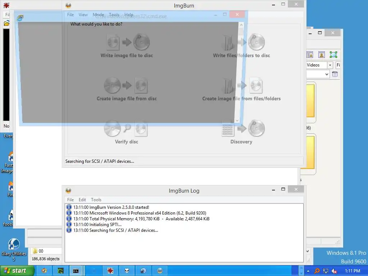Open Edit menu in ImgBurn Log window

click(x=82, y=200)
